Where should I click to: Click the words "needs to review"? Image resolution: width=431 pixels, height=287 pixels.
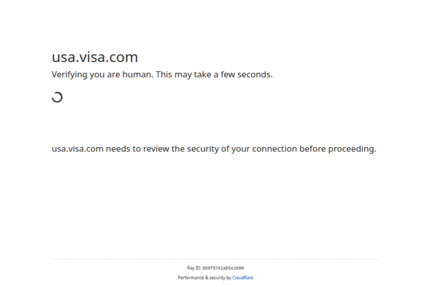[138, 149]
